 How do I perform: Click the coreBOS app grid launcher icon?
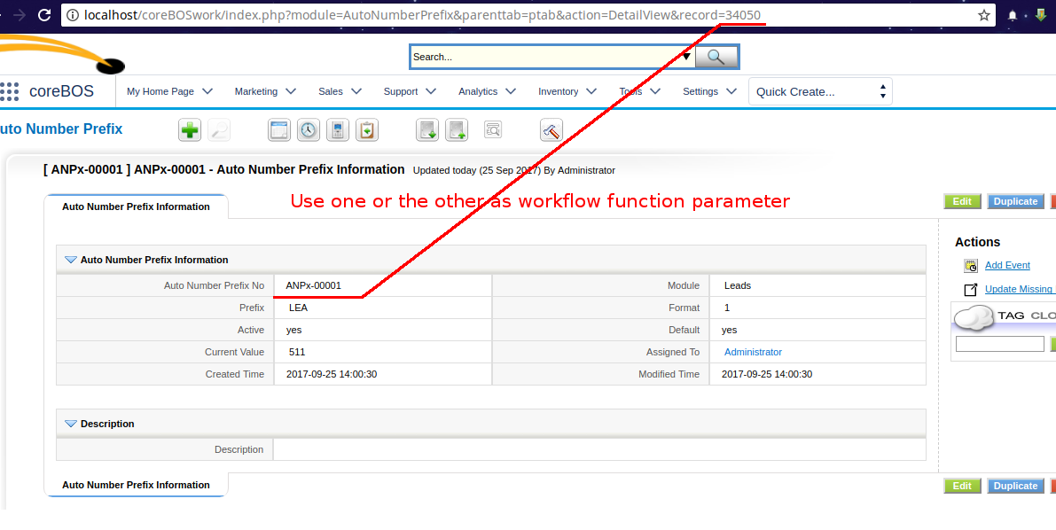(10, 91)
